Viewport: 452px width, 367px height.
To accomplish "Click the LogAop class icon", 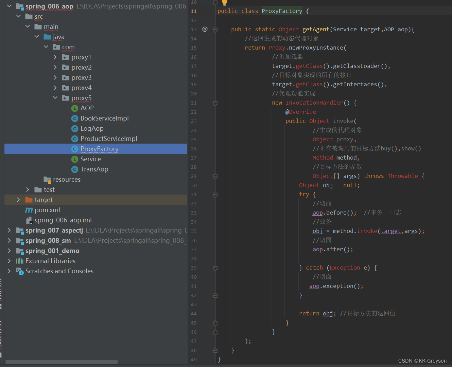I will 75,129.
